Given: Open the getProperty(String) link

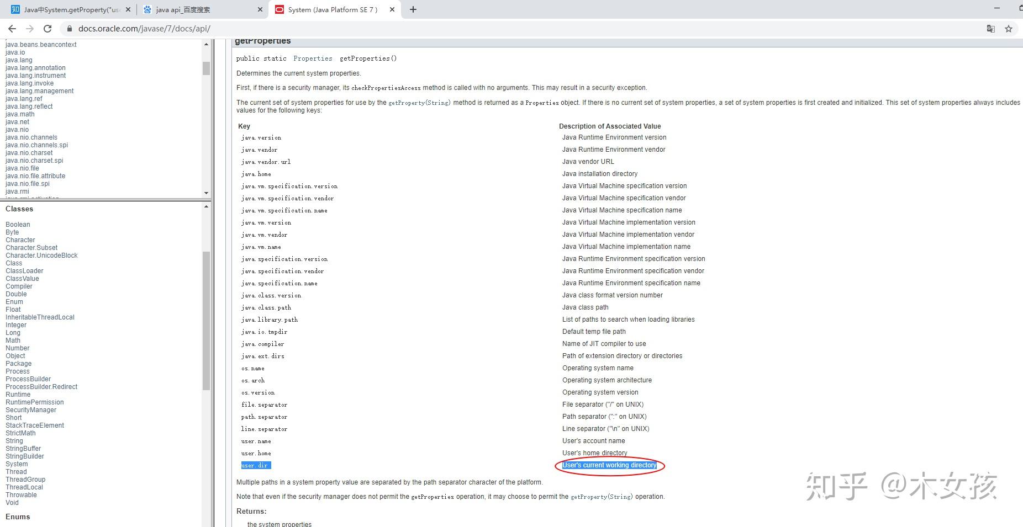Looking at the screenshot, I should click(x=419, y=103).
